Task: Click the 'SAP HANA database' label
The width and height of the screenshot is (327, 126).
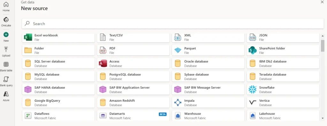Action: [49, 87]
